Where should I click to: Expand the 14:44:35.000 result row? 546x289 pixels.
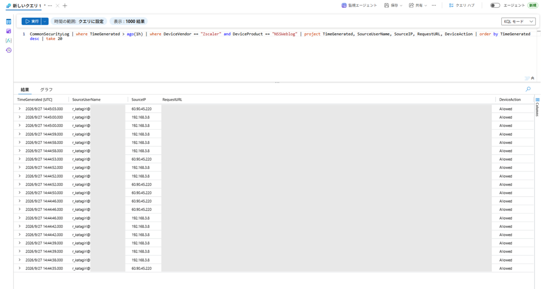pos(20,268)
